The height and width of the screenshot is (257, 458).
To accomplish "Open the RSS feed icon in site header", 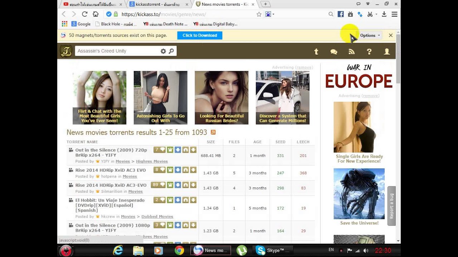I will (x=351, y=52).
